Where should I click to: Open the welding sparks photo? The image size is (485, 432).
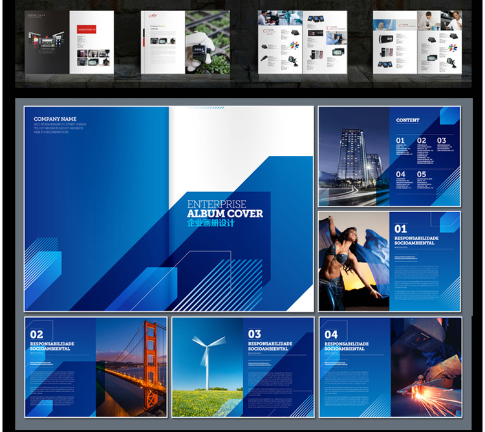(x=426, y=366)
